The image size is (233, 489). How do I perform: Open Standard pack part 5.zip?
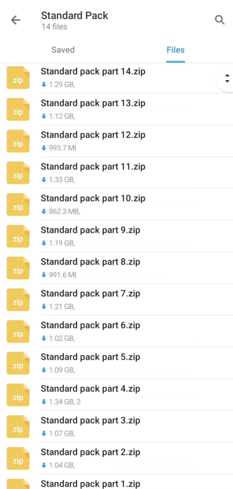(x=90, y=357)
